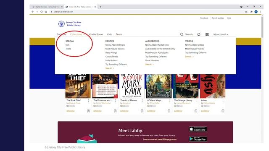Image resolution: width=269 pixels, height=151 pixels.
Task: Open the loans bookshelf icon
Action: pos(207,34)
